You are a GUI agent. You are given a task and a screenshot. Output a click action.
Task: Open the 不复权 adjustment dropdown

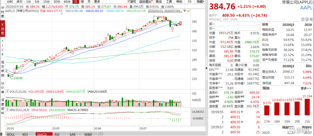pos(131,2)
